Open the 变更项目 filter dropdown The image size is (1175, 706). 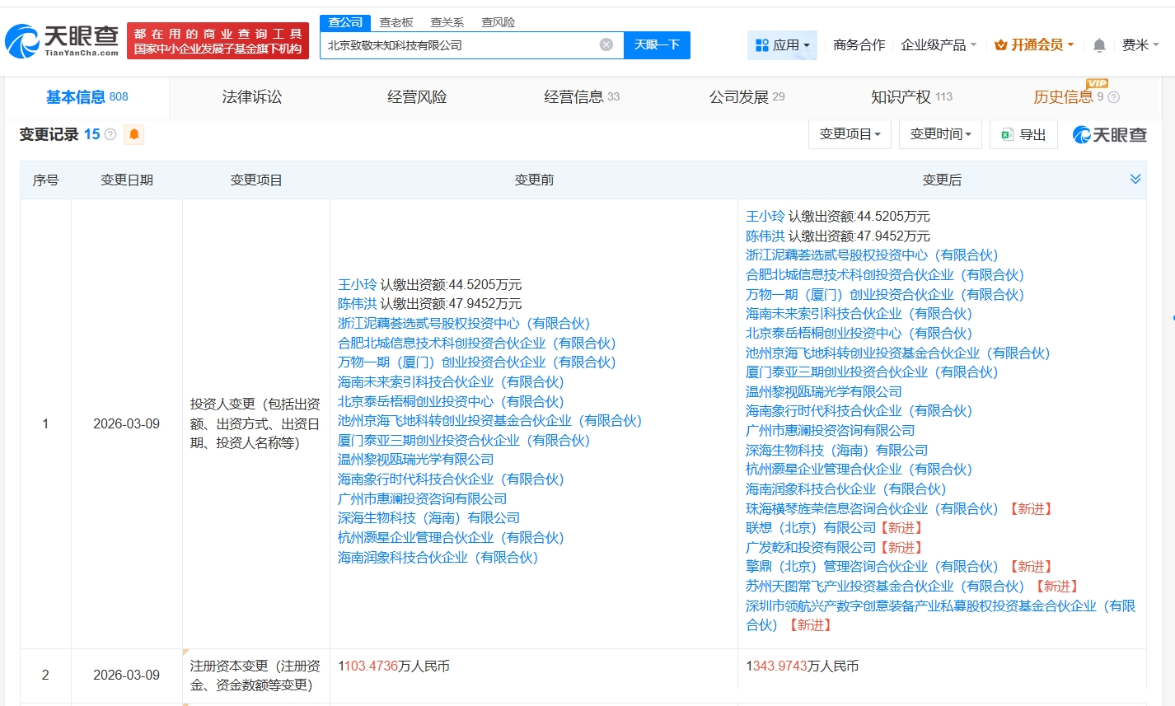(850, 134)
